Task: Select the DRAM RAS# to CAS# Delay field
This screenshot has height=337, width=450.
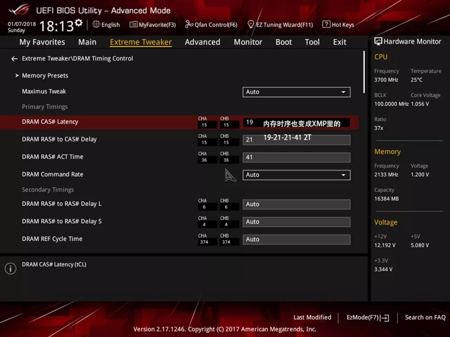Action: pos(296,140)
